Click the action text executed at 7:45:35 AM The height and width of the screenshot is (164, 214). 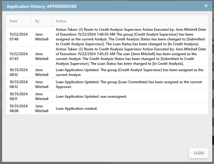tap(131, 56)
